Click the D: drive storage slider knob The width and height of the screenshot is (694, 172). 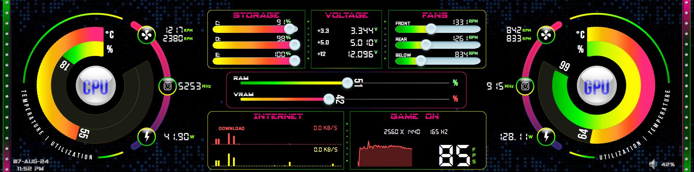pos(295,45)
